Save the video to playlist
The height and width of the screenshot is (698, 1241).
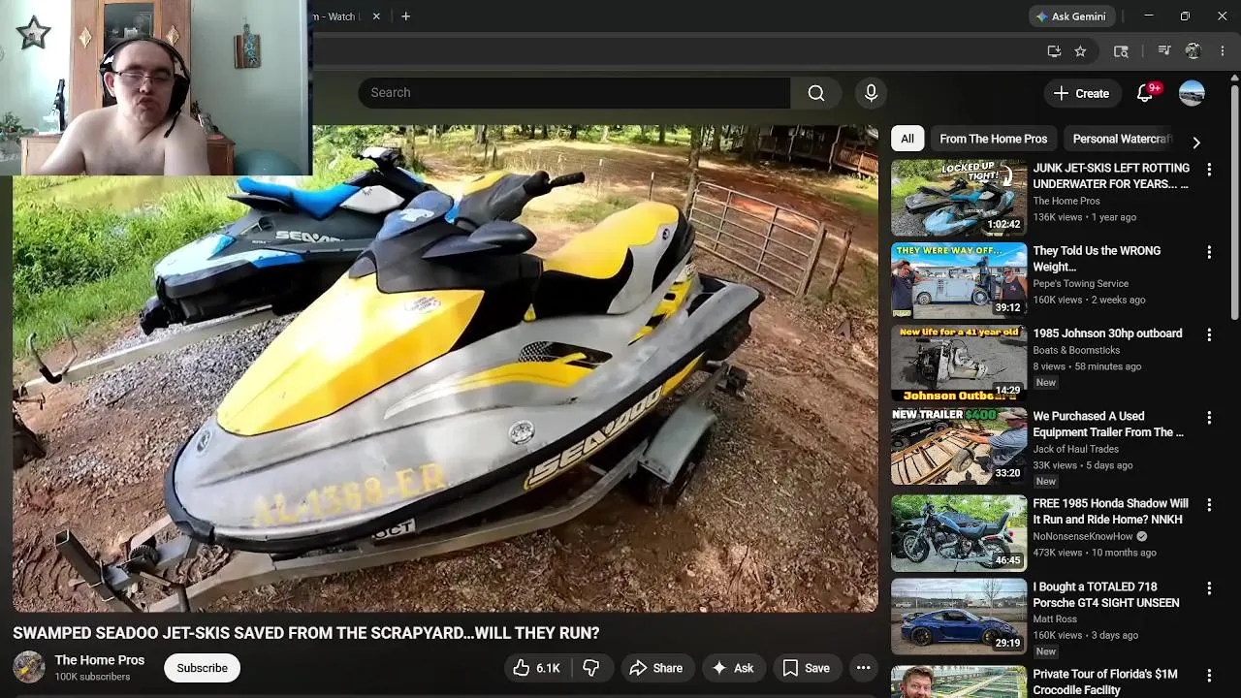[x=807, y=668]
